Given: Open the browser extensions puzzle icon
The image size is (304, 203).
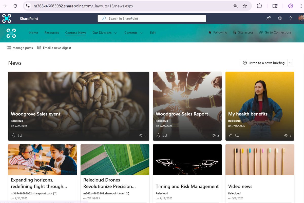Looking at the screenshot, I should coord(259,6).
